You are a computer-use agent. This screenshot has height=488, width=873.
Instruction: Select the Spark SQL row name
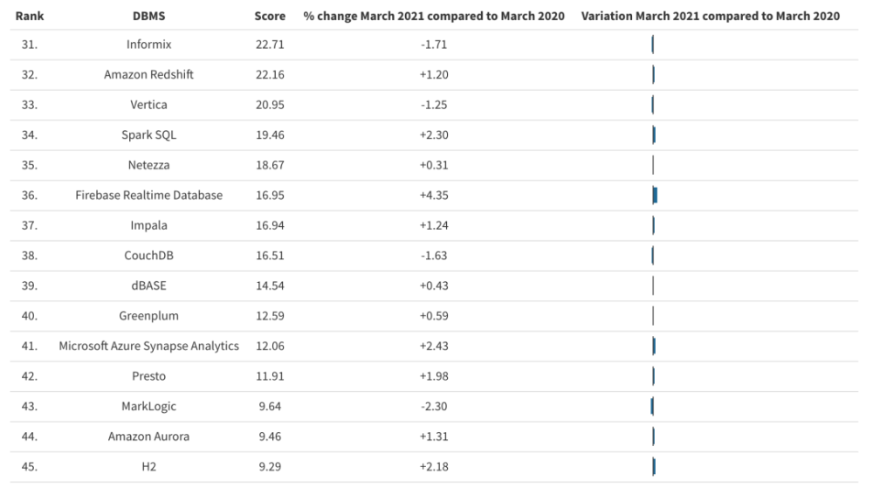coord(148,134)
